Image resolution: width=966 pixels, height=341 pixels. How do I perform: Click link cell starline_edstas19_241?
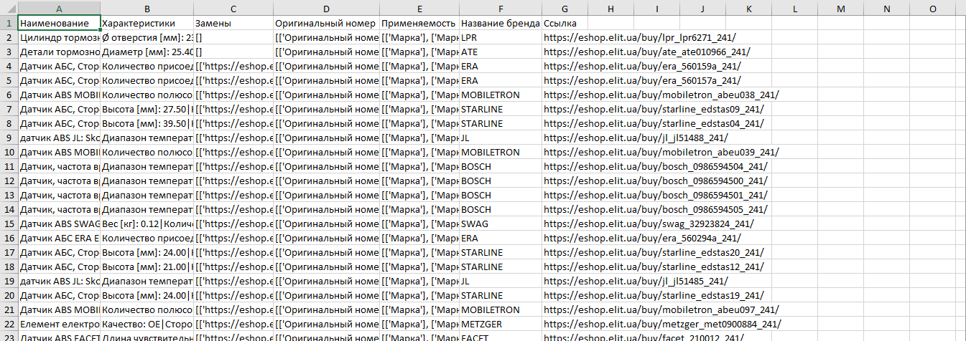[x=654, y=295]
